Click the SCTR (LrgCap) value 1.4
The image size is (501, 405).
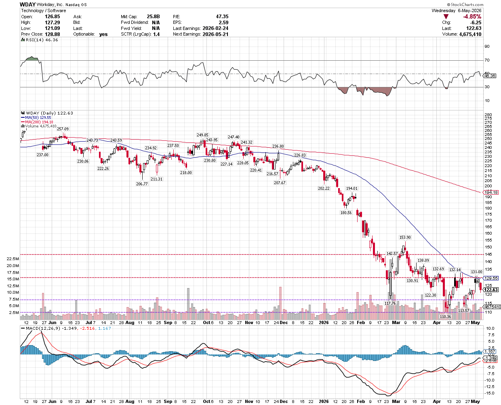(156, 34)
